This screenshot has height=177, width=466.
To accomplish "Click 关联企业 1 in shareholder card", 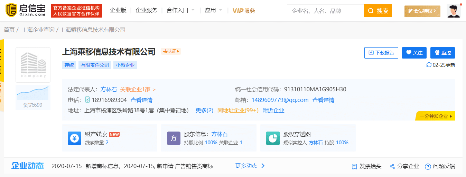I will 231,143.
